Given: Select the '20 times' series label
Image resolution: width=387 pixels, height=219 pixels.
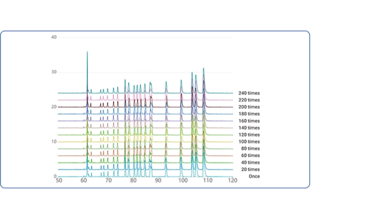Looking at the screenshot, I should click(250, 169).
